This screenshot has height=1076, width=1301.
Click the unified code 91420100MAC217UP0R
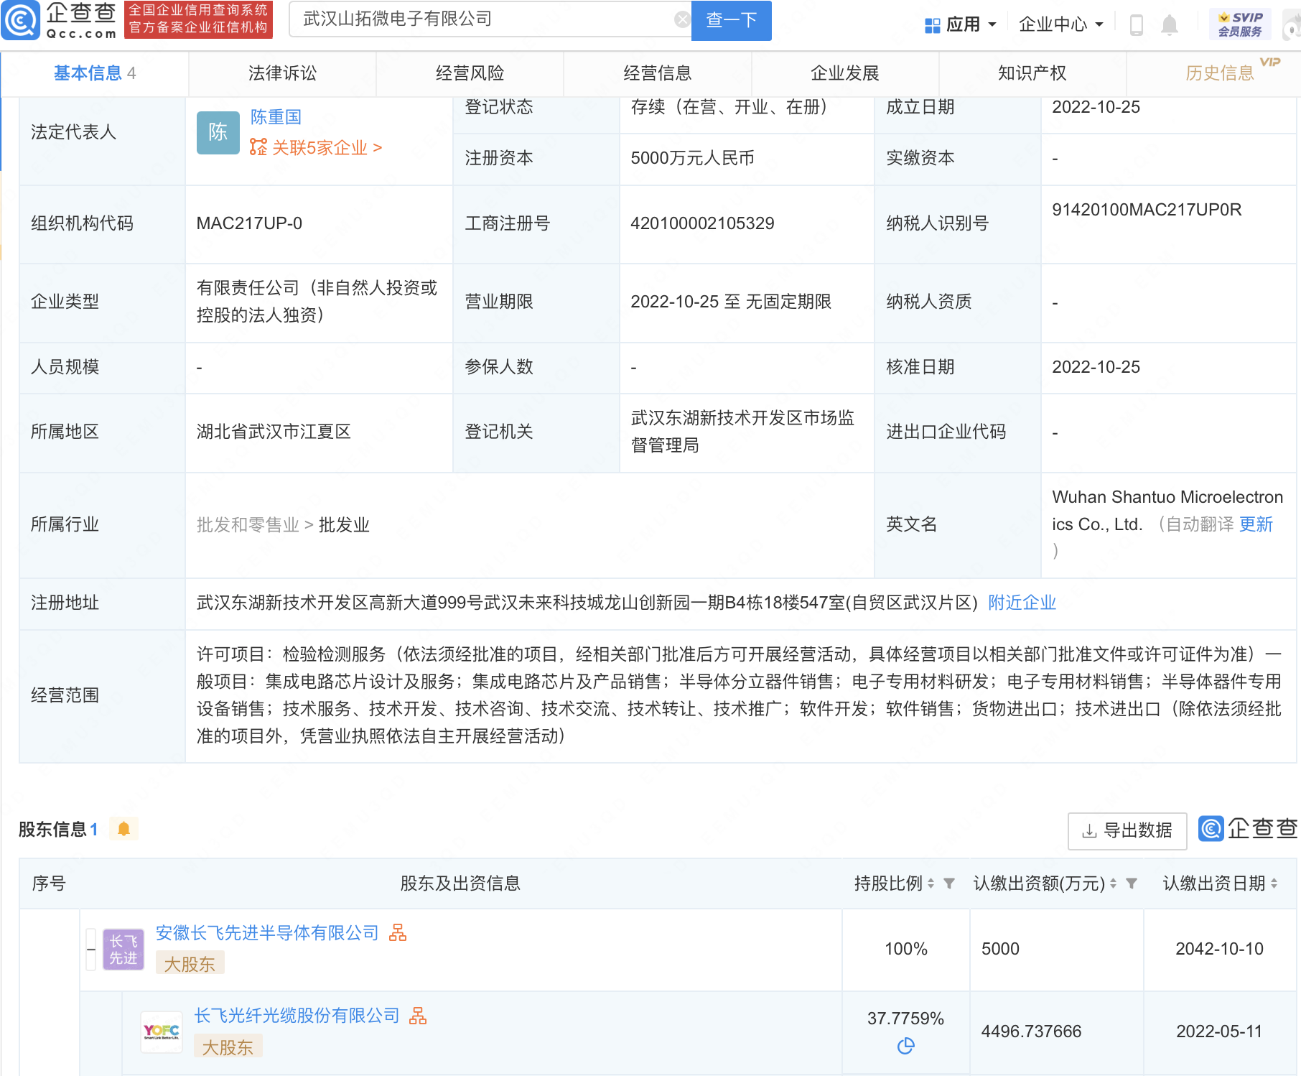click(1147, 210)
